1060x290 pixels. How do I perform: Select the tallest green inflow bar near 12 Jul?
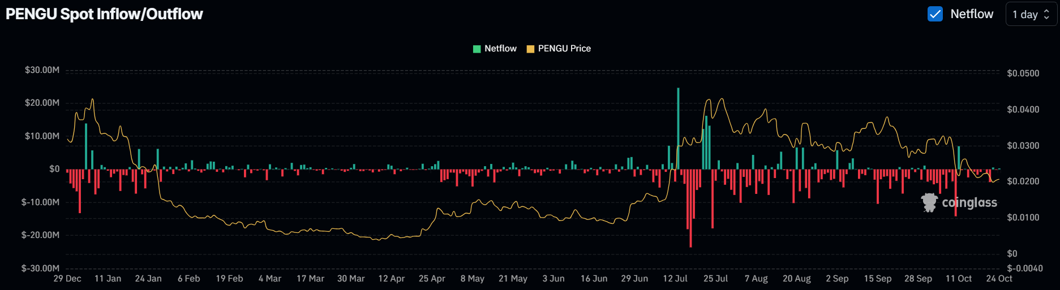[x=678, y=128]
